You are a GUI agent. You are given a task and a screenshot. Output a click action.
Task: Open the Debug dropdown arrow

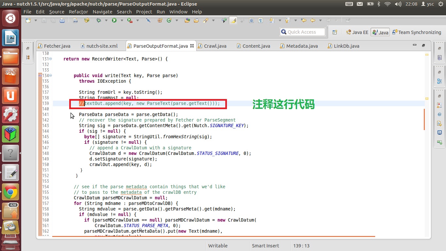click(x=106, y=20)
